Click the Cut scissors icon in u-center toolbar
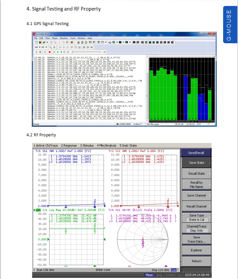 (x=60, y=42)
